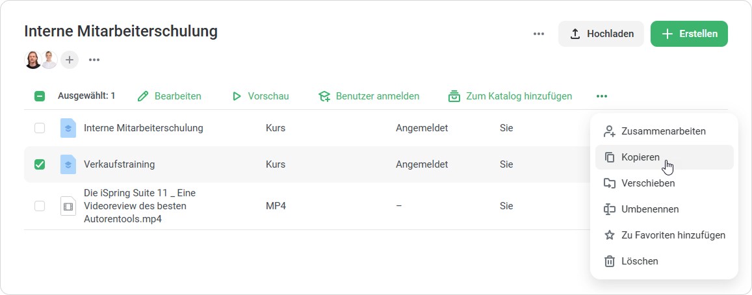This screenshot has height=295, width=752.
Task: Open the three-dots menu beside the avatars
Action: 94,60
